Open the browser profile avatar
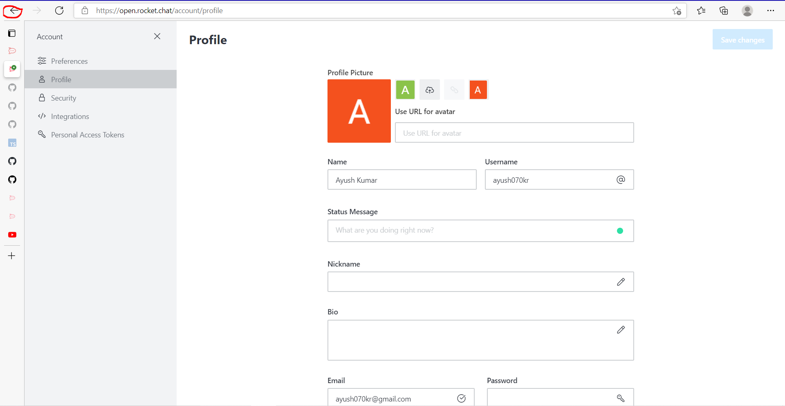Screen dimensions: 785x406 pos(747,11)
